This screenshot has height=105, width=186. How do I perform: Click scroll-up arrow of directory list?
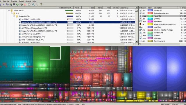(136, 8)
